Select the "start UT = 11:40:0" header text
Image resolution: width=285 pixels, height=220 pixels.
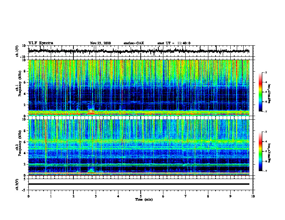tap(174, 43)
